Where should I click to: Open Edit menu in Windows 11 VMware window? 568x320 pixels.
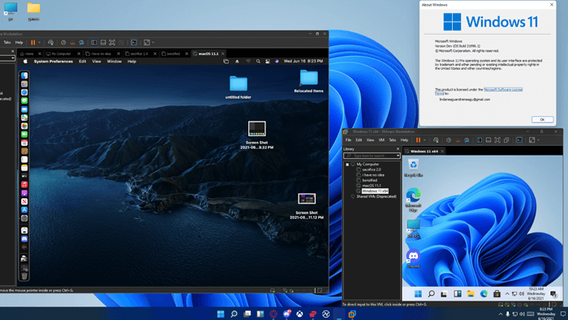click(359, 140)
